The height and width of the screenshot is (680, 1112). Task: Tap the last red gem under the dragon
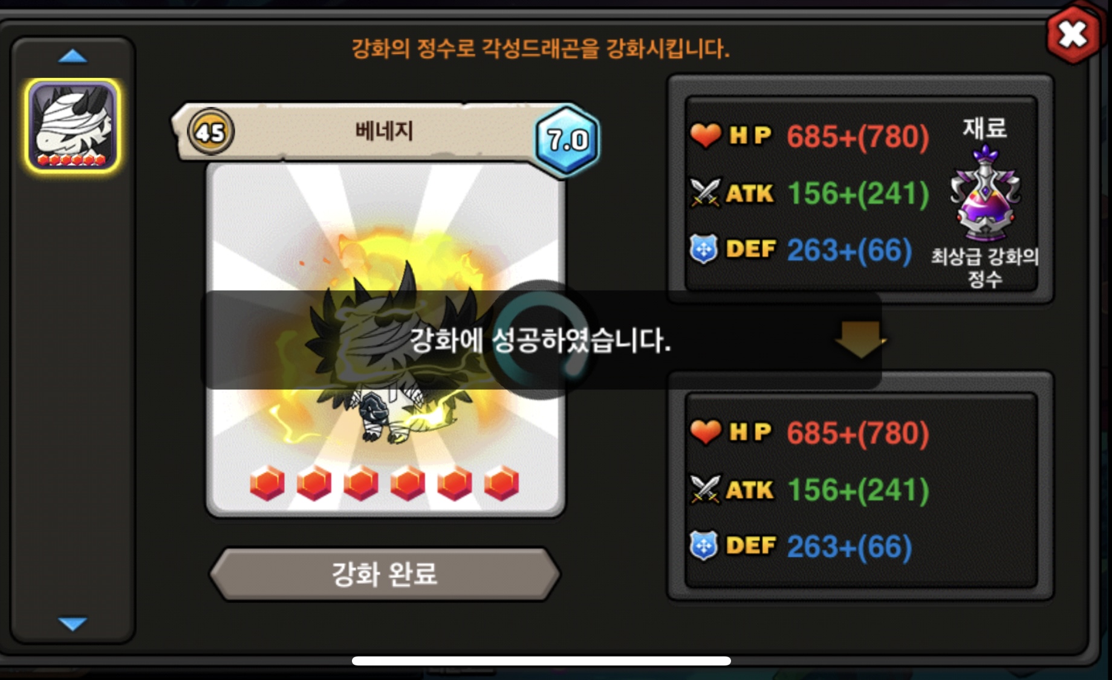click(x=501, y=483)
